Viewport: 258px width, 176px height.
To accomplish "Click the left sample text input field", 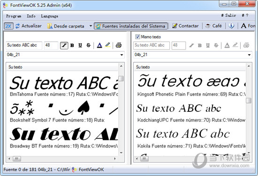I will pyautogui.click(x=24, y=45).
